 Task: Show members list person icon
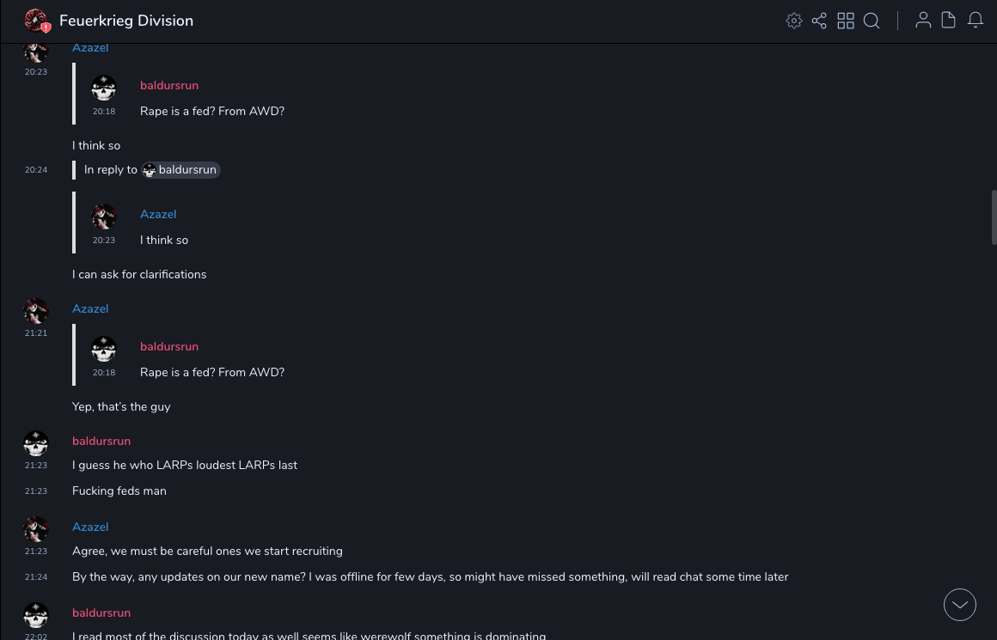coord(923,21)
